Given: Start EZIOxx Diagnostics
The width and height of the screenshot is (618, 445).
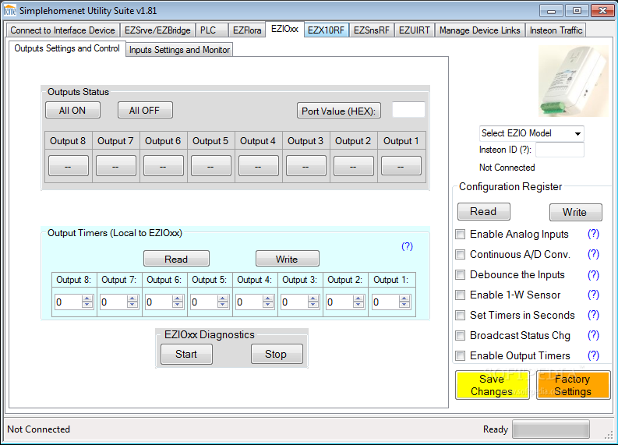Looking at the screenshot, I should 186,354.
